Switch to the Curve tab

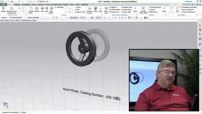tap(34, 4)
